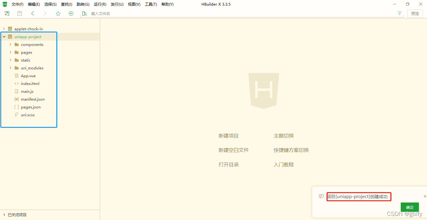Expand the components folder arrow
The width and height of the screenshot is (427, 220).
coord(10,44)
